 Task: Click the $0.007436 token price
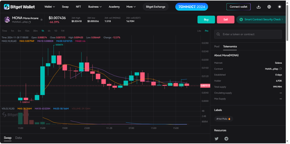57,18
